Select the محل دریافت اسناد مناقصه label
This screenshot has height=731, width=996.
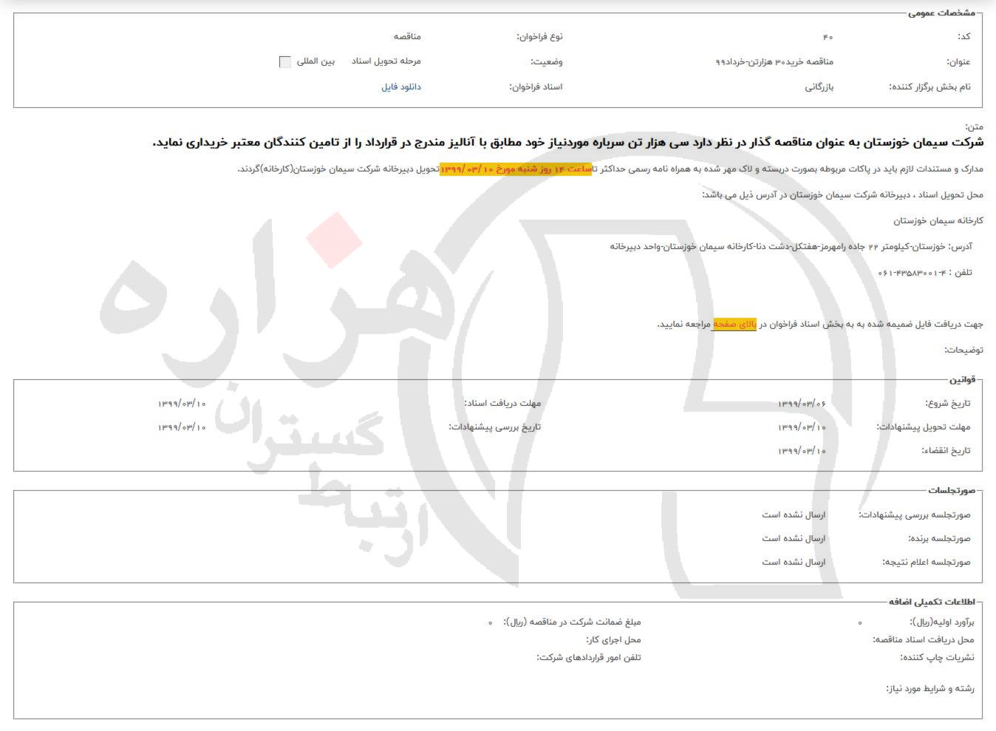click(924, 640)
